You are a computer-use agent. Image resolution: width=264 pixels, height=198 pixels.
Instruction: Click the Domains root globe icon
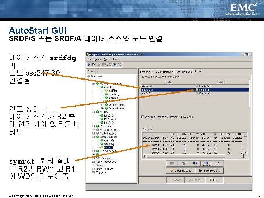point(89,76)
